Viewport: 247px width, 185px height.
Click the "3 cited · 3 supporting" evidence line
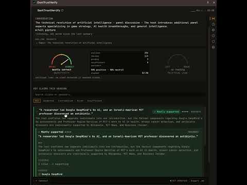point(54,164)
